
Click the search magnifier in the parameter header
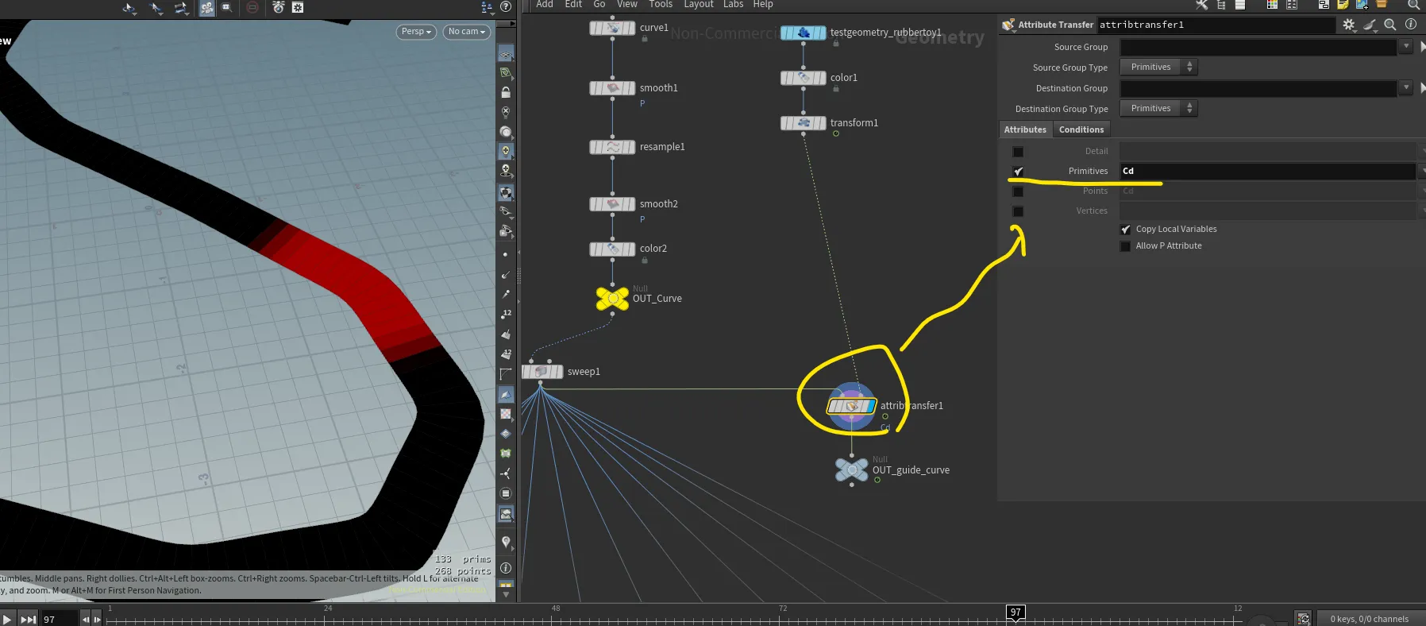click(1390, 25)
